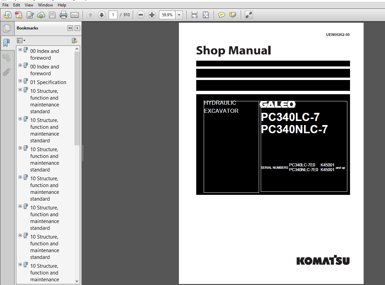Image resolution: width=385 pixels, height=285 pixels.
Task: Click the PC340NLC-7 model text
Action: point(294,129)
